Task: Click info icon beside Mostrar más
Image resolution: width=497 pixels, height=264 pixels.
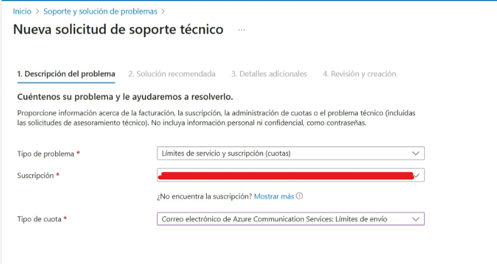Action: 299,196
